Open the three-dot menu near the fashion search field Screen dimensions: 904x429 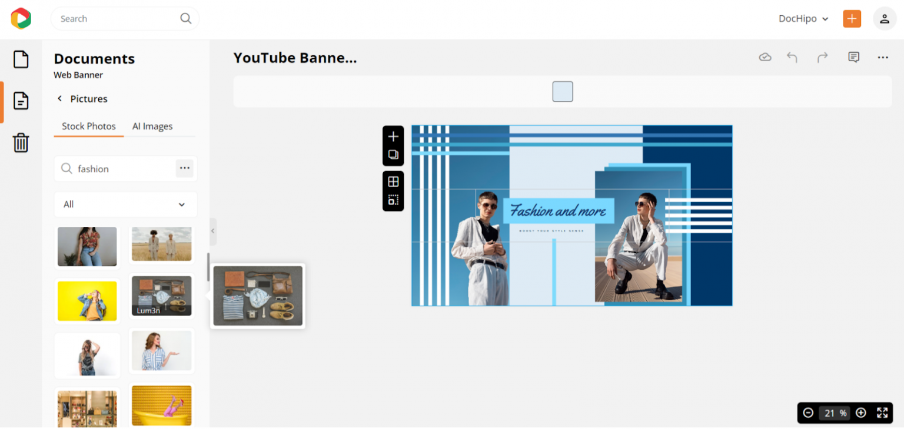tap(184, 169)
